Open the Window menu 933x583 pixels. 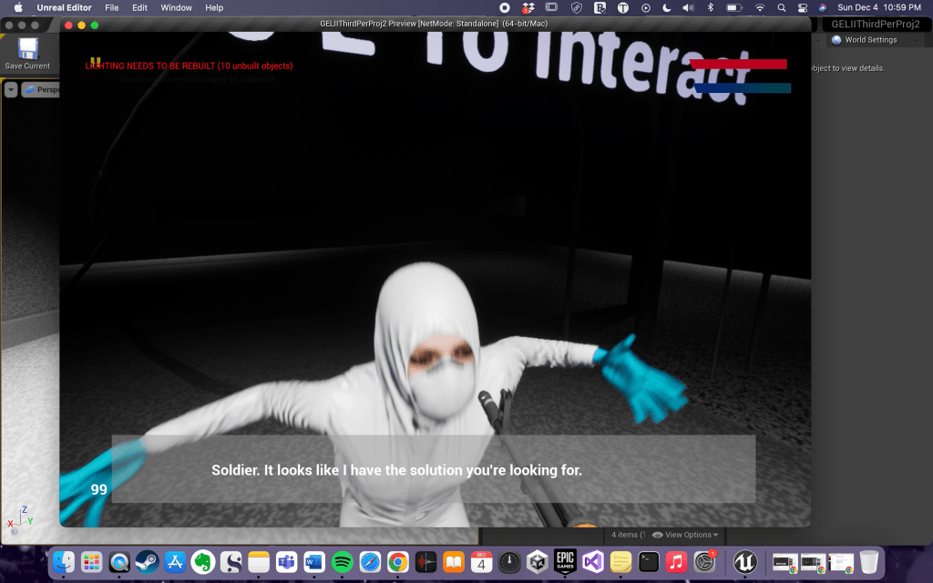[x=176, y=7]
